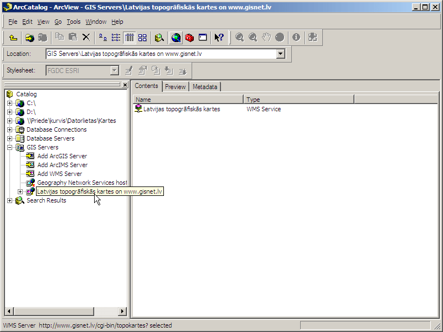Screen dimensions: 443x332
Task: Select Add ArcGIS Server in tree
Action: coord(62,156)
